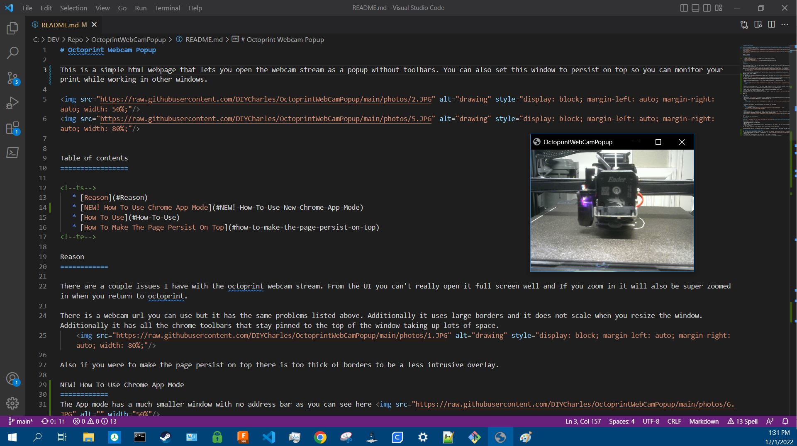
Task: Open Steam from the taskbar
Action: (166, 437)
